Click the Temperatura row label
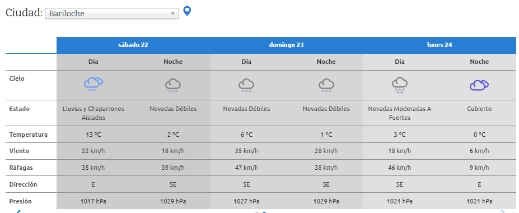 click(x=29, y=135)
